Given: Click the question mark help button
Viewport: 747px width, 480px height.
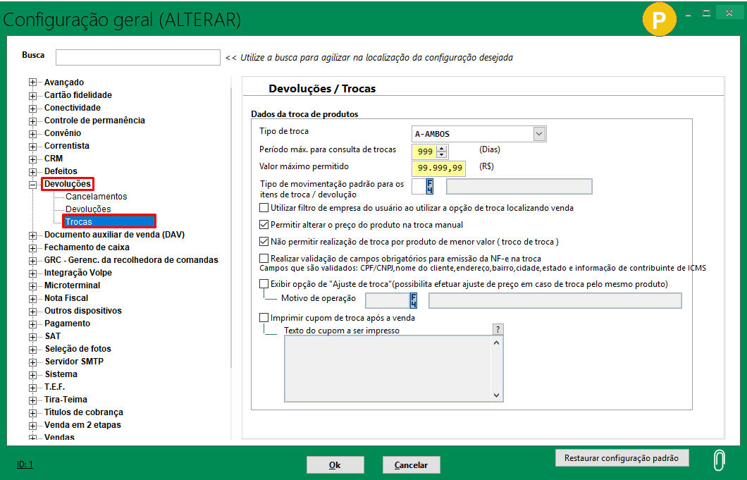Looking at the screenshot, I should tap(498, 329).
